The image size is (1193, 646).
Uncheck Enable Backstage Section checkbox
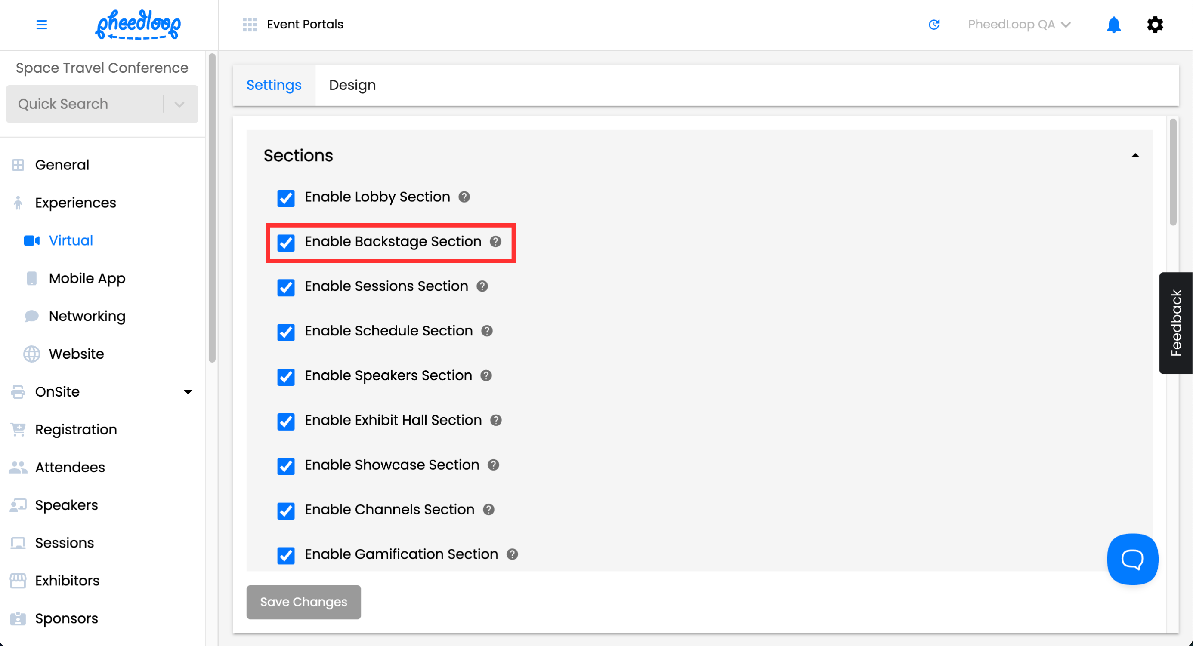coord(286,243)
